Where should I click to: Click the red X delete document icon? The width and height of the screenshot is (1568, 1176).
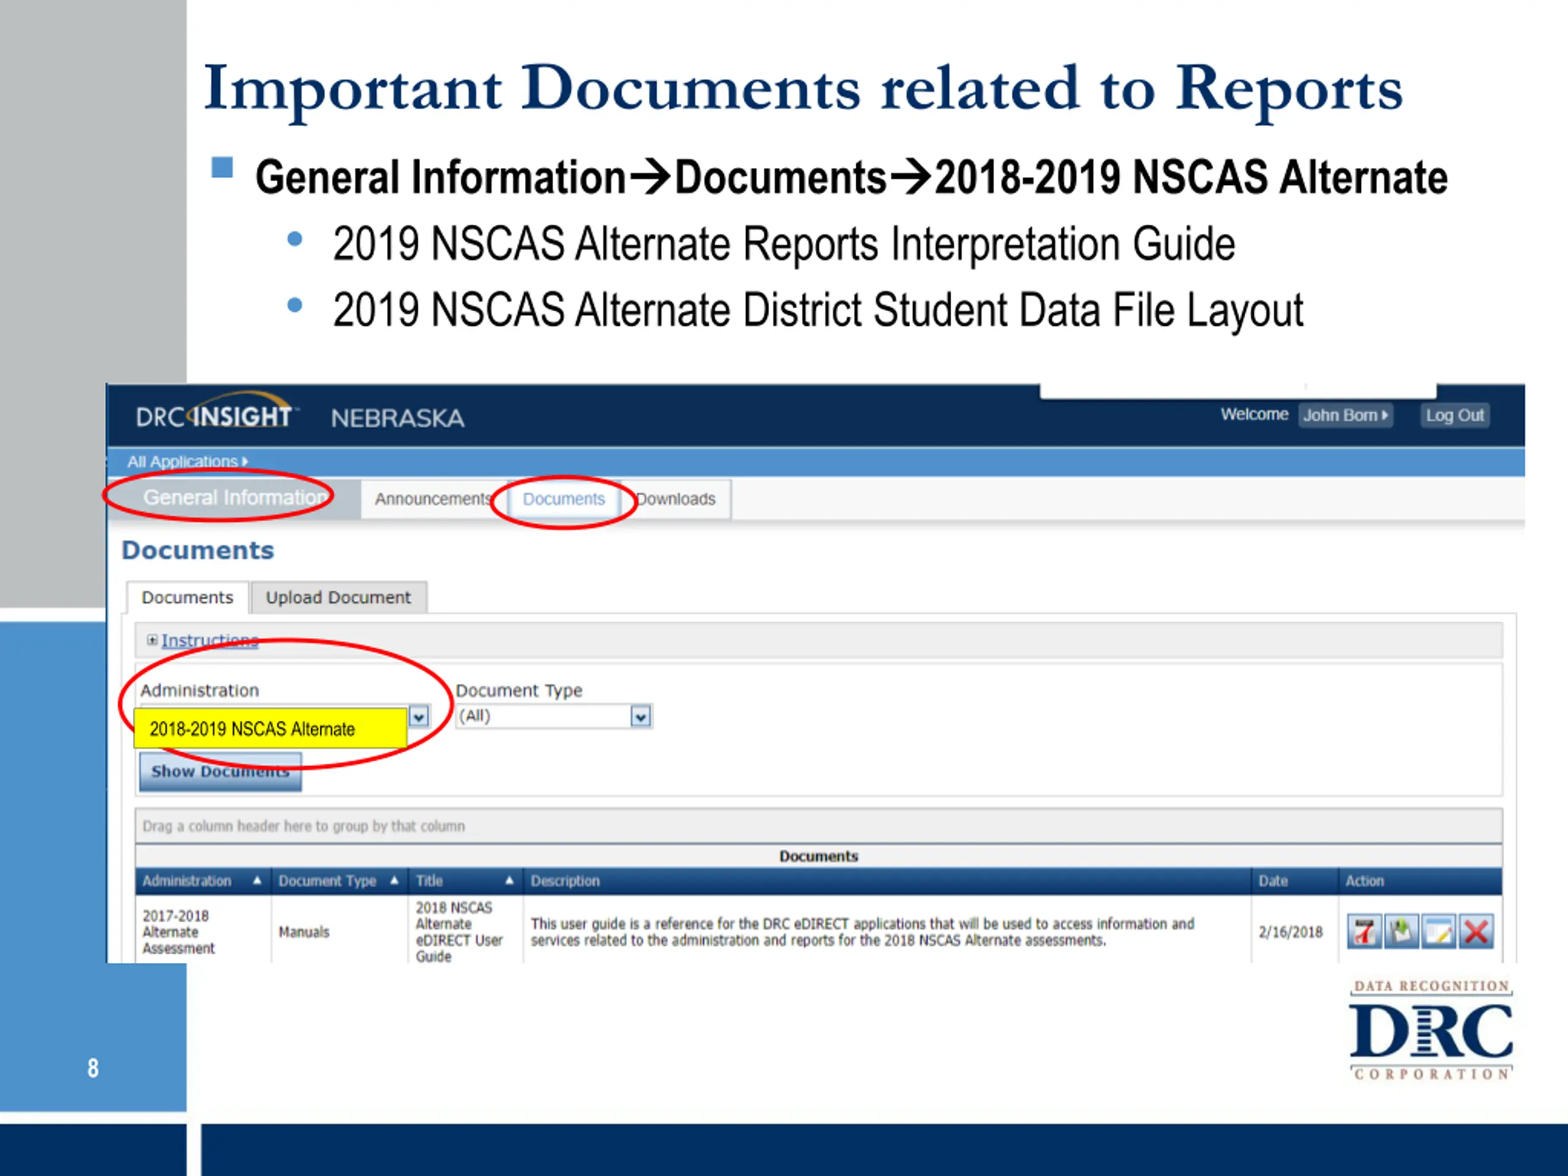pos(1476,932)
